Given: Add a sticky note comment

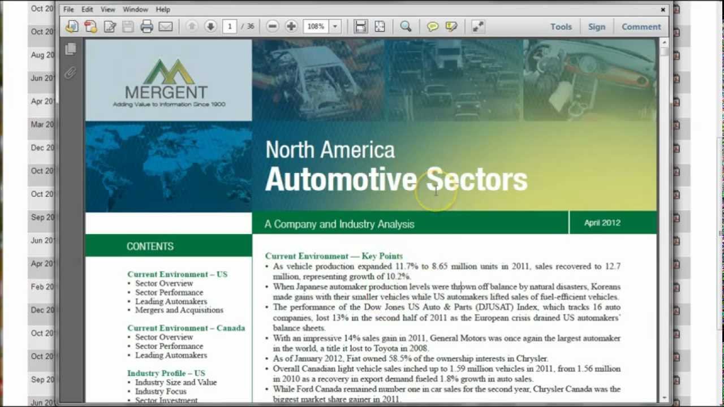Looking at the screenshot, I should (433, 27).
